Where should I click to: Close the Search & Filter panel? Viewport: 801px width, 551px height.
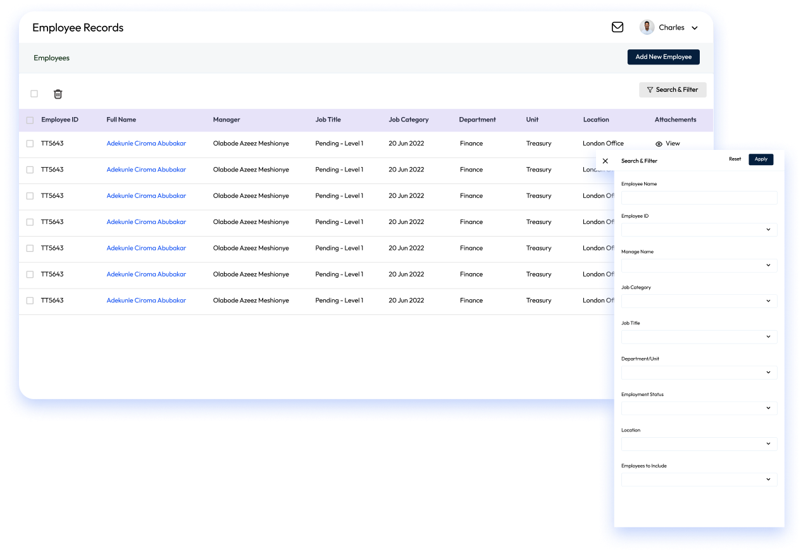(x=605, y=161)
